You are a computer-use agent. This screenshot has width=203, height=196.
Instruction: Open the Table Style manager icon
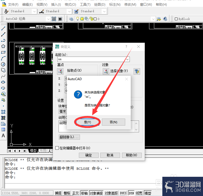(x=76, y=11)
